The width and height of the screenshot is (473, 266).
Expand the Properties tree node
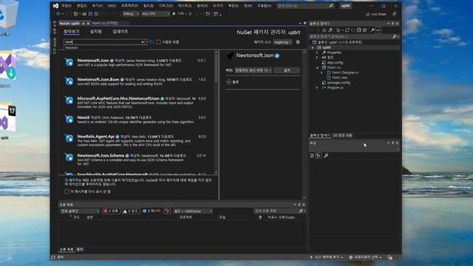pos(317,52)
